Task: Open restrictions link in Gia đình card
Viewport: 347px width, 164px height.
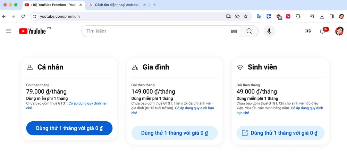Action: (x=172, y=111)
